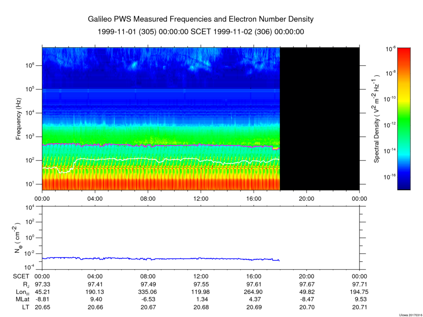Click the 08:00 tick label under the spectrogram

(x=148, y=199)
